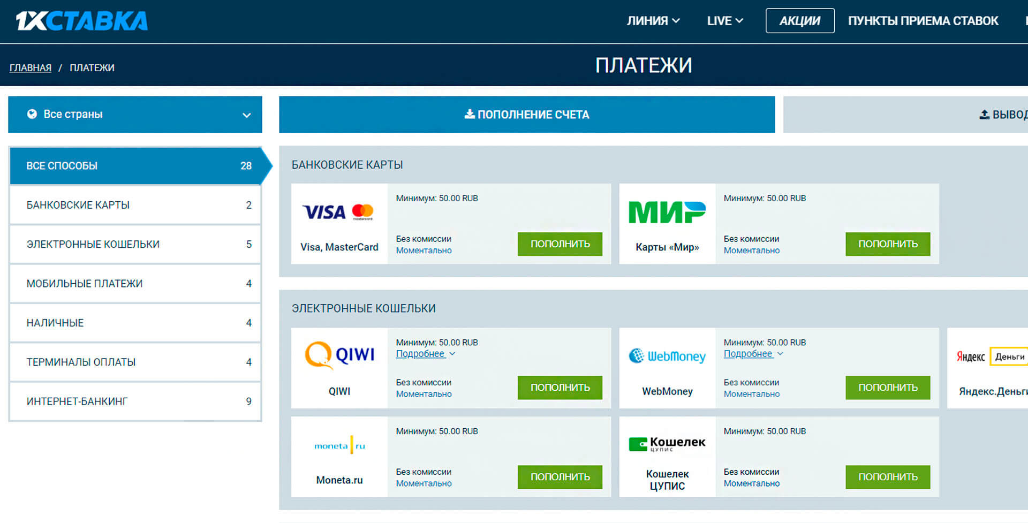Click ПОПОЛНИТЬ for WebMoney
Image resolution: width=1028 pixels, height=523 pixels.
888,388
